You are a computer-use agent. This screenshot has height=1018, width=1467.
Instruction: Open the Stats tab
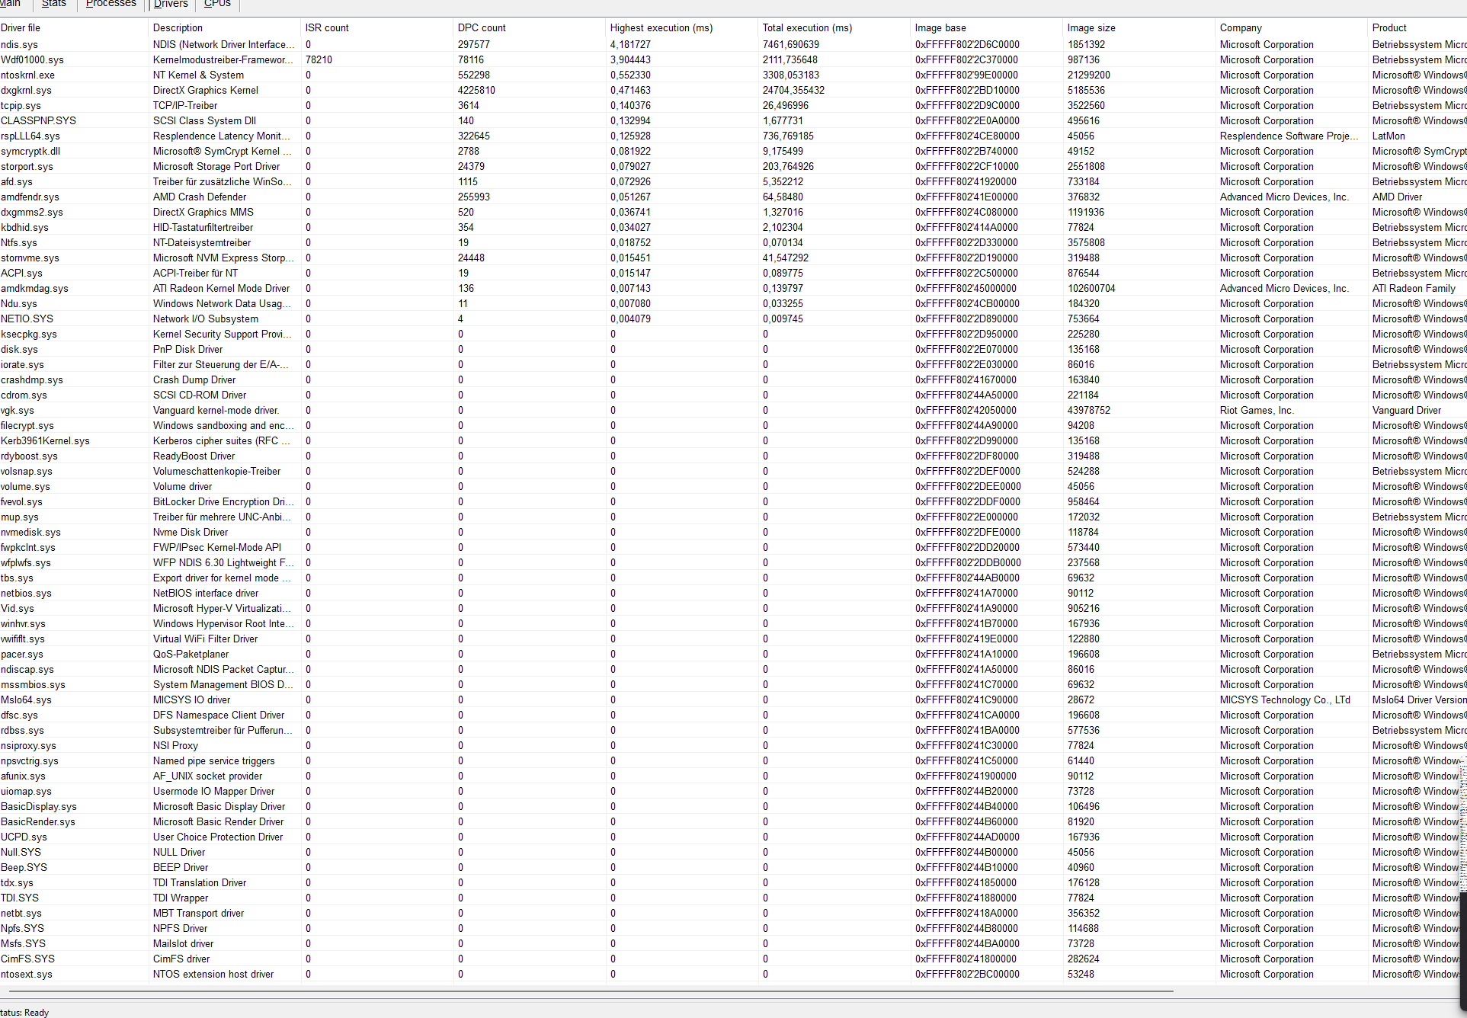pyautogui.click(x=53, y=4)
